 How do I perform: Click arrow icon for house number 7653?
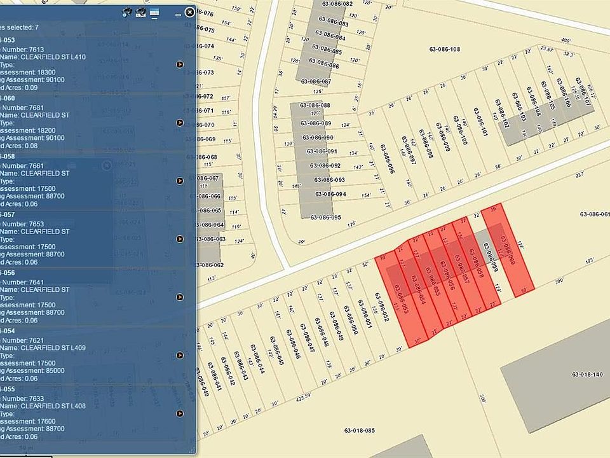tap(180, 239)
